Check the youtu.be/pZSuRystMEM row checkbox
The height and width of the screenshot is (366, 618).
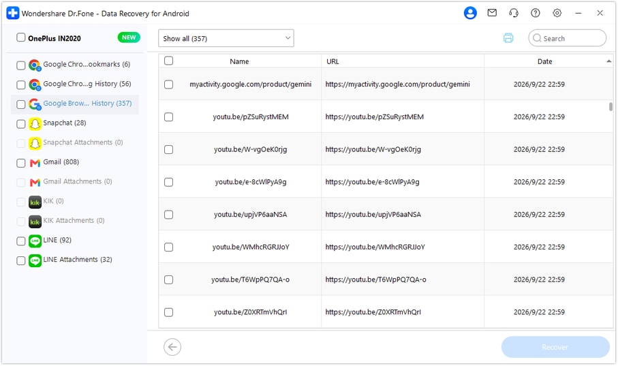(x=169, y=117)
